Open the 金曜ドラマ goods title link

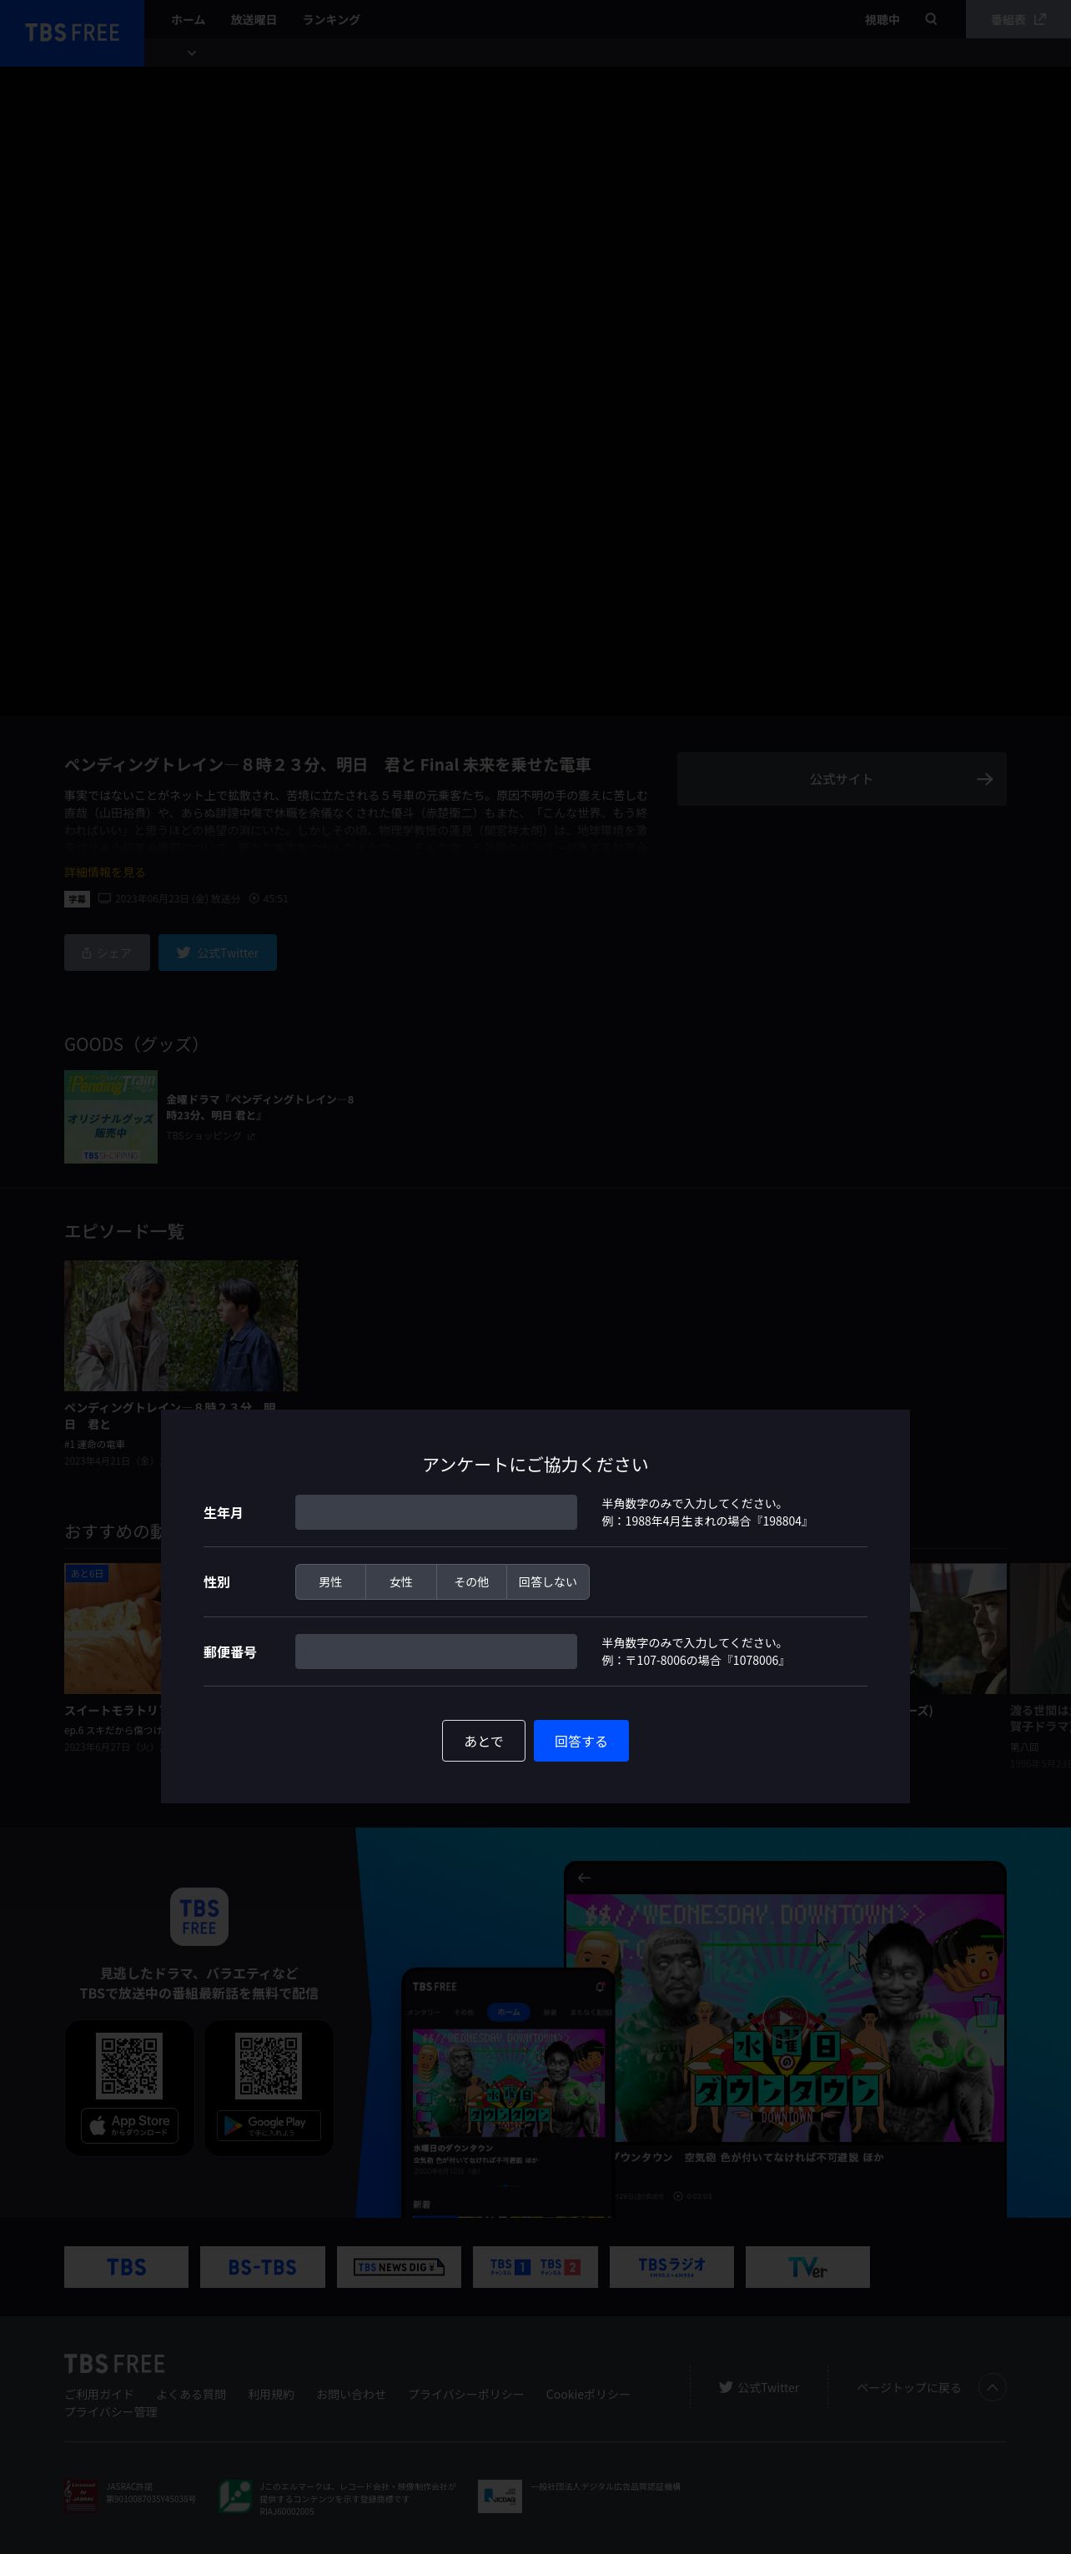click(259, 1107)
